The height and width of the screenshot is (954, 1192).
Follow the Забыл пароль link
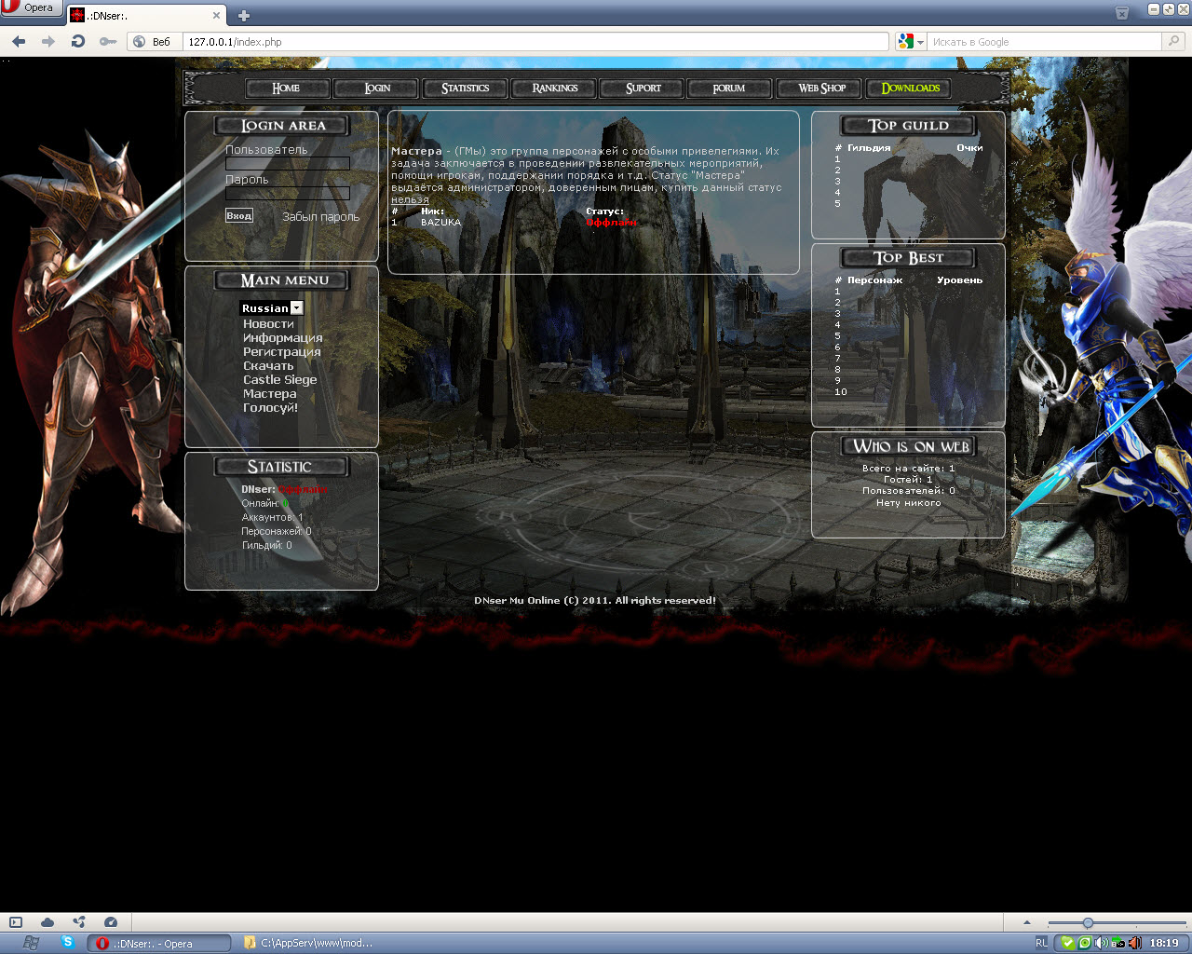[320, 216]
